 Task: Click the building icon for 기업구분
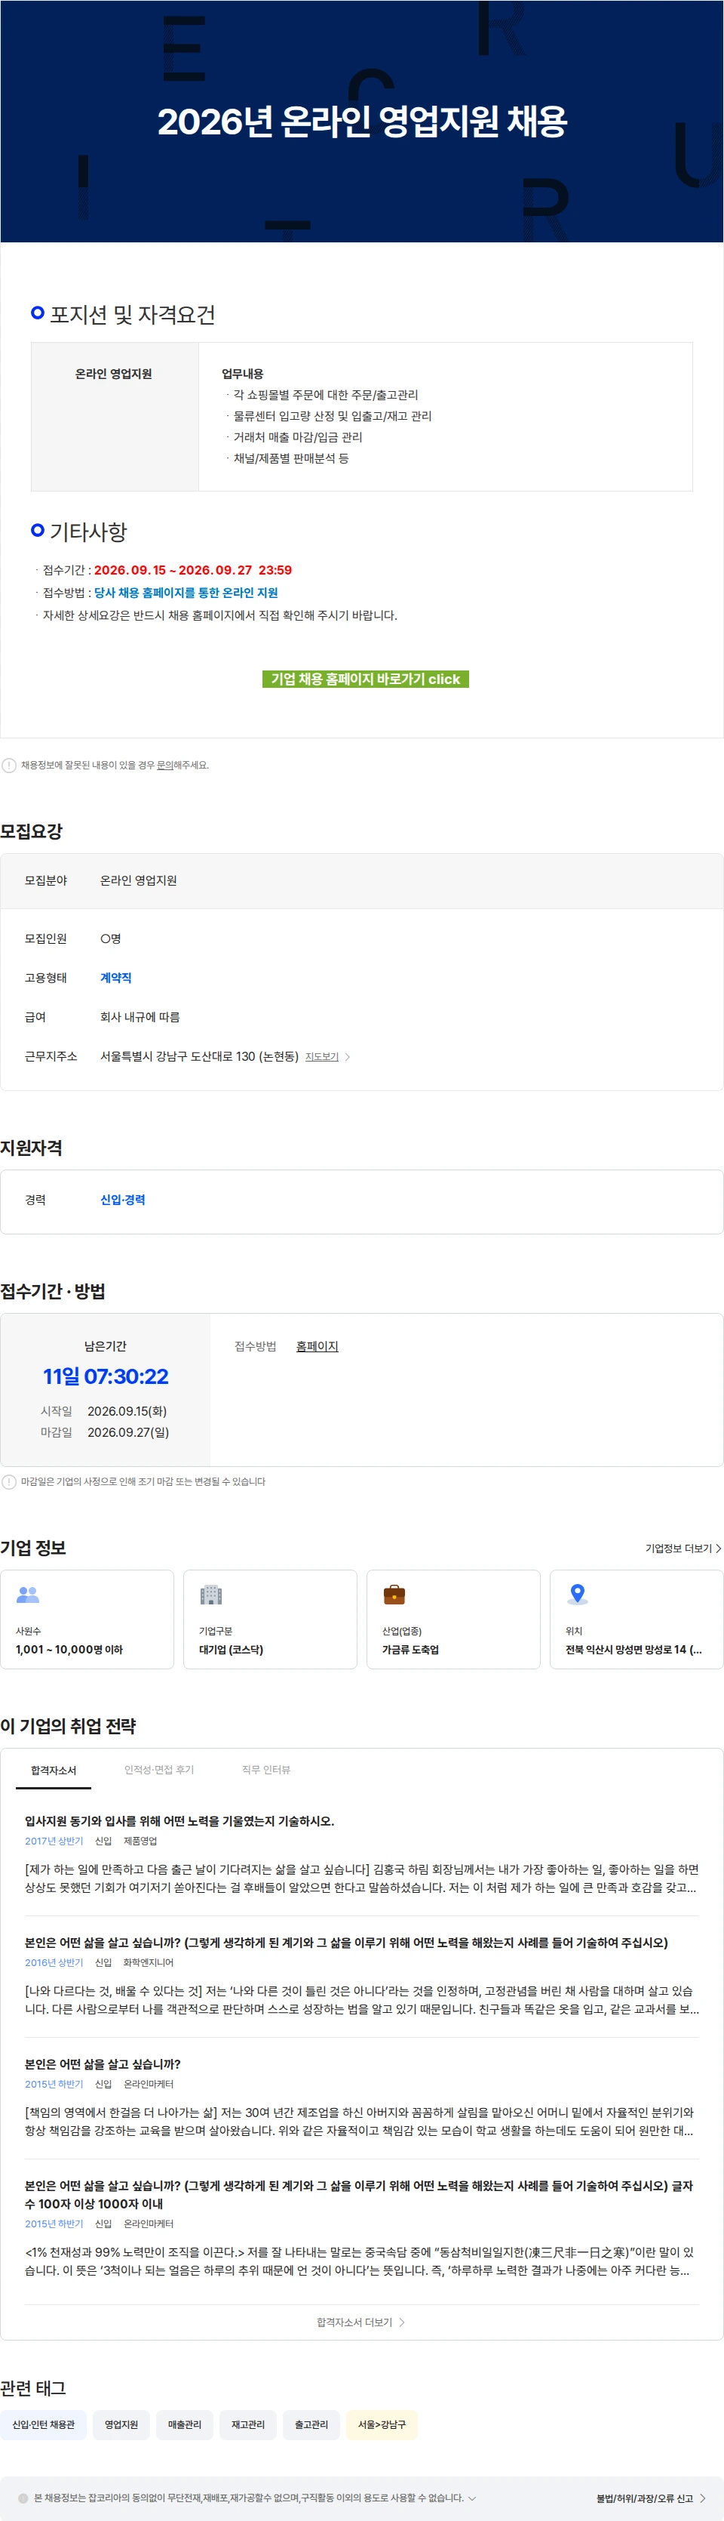(211, 1595)
